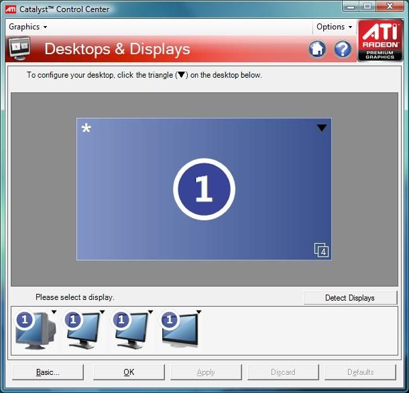The image size is (409, 393).
Task: Click the duplicate displays icon labeled 4
Action: pyautogui.click(x=321, y=250)
